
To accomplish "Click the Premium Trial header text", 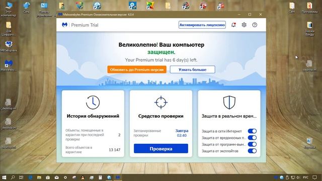I will [x=85, y=25].
